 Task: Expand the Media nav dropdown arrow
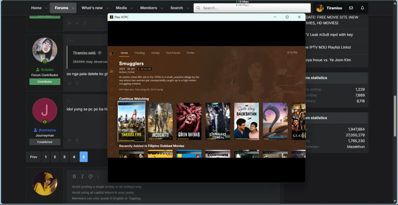click(x=132, y=8)
